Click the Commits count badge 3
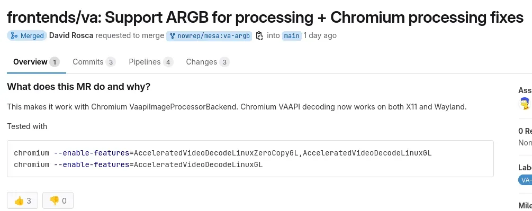This screenshot has width=532, height=211. [x=110, y=62]
